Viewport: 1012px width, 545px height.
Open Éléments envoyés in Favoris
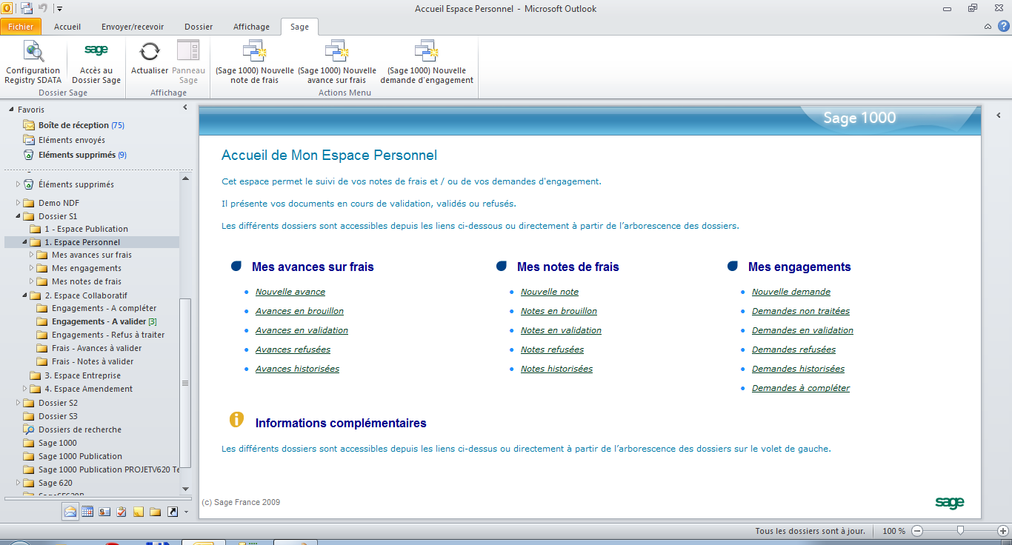pyautogui.click(x=72, y=140)
